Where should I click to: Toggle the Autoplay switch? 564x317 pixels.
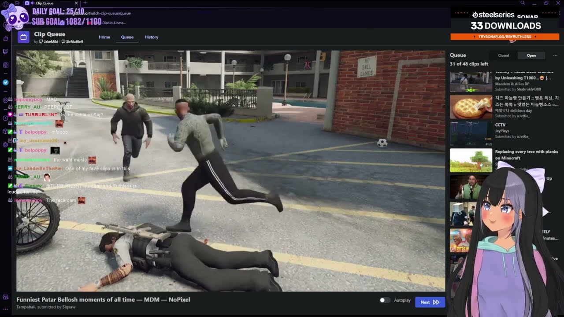(385, 300)
